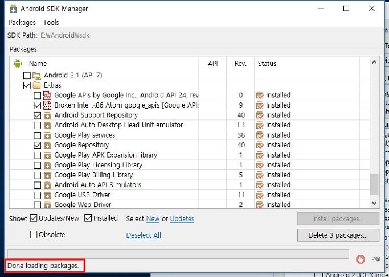Check the Android Auto API Simulators checkbox
Viewport: 389px width, 277px height.
(37, 185)
